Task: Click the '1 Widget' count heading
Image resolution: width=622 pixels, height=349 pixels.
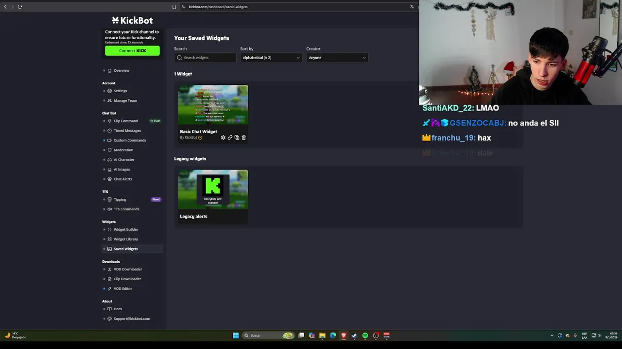Action: [183, 74]
